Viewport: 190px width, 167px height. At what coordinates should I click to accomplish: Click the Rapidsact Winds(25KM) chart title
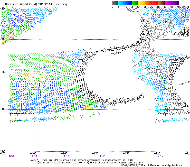click(36, 4)
